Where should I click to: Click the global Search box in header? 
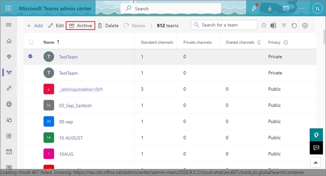tap(170, 9)
